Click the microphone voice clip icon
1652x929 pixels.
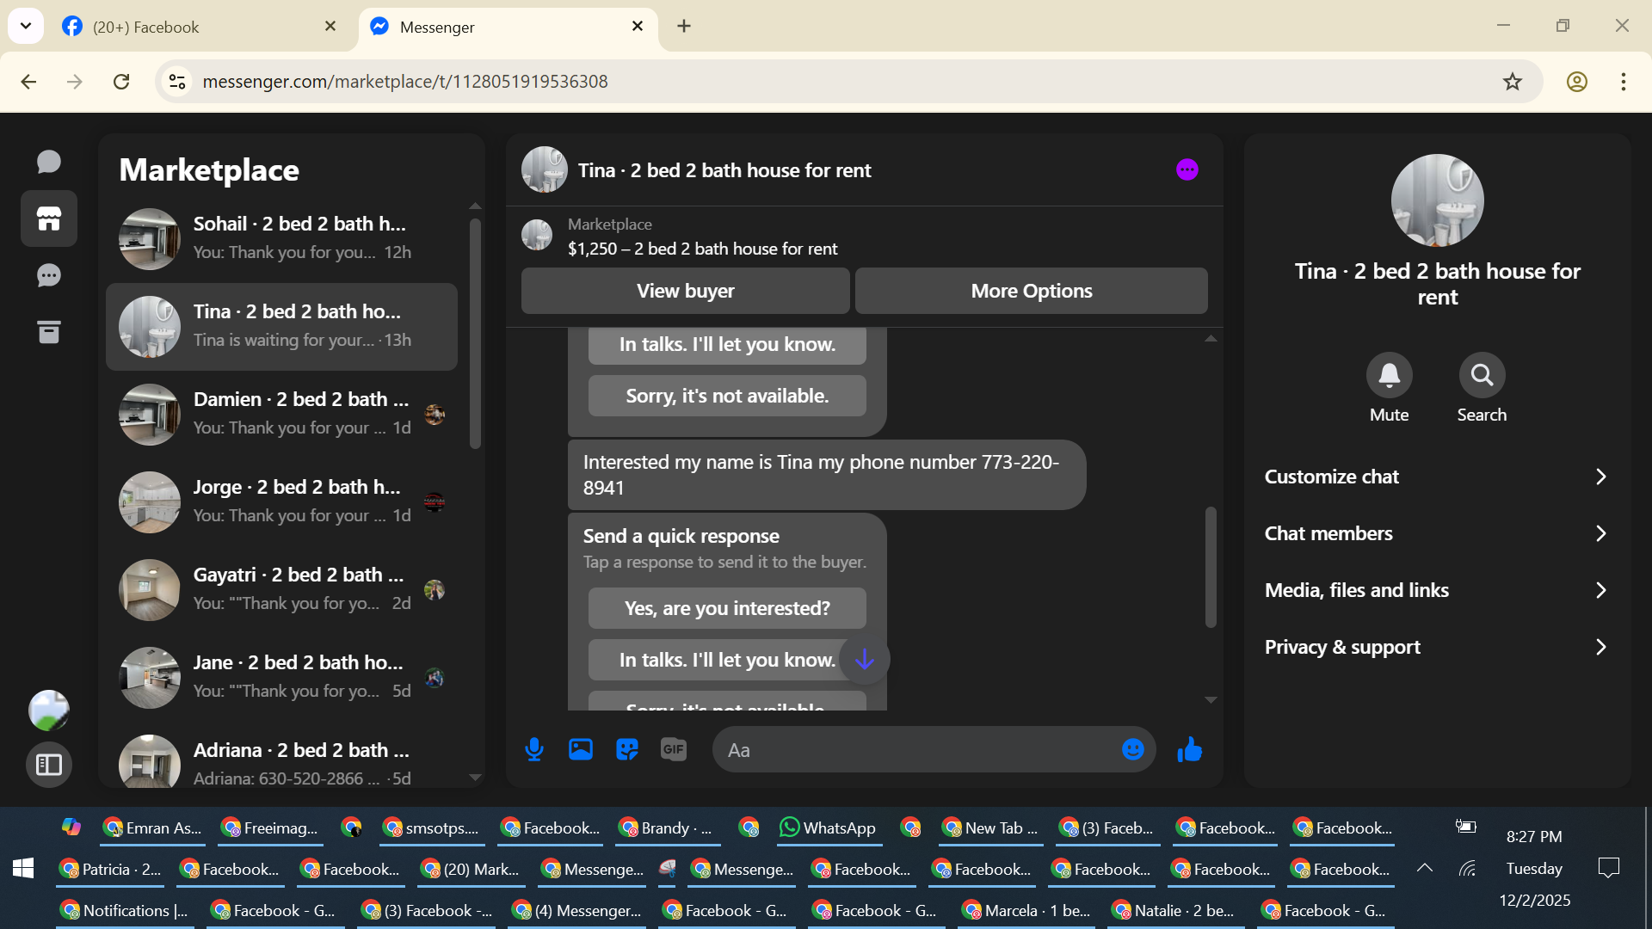533,750
